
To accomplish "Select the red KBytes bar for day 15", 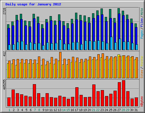I will [68, 103].
